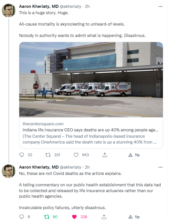Share the first tweet via upload icon
Image resolution: width=171 pixels, height=222 pixels.
click(104, 155)
